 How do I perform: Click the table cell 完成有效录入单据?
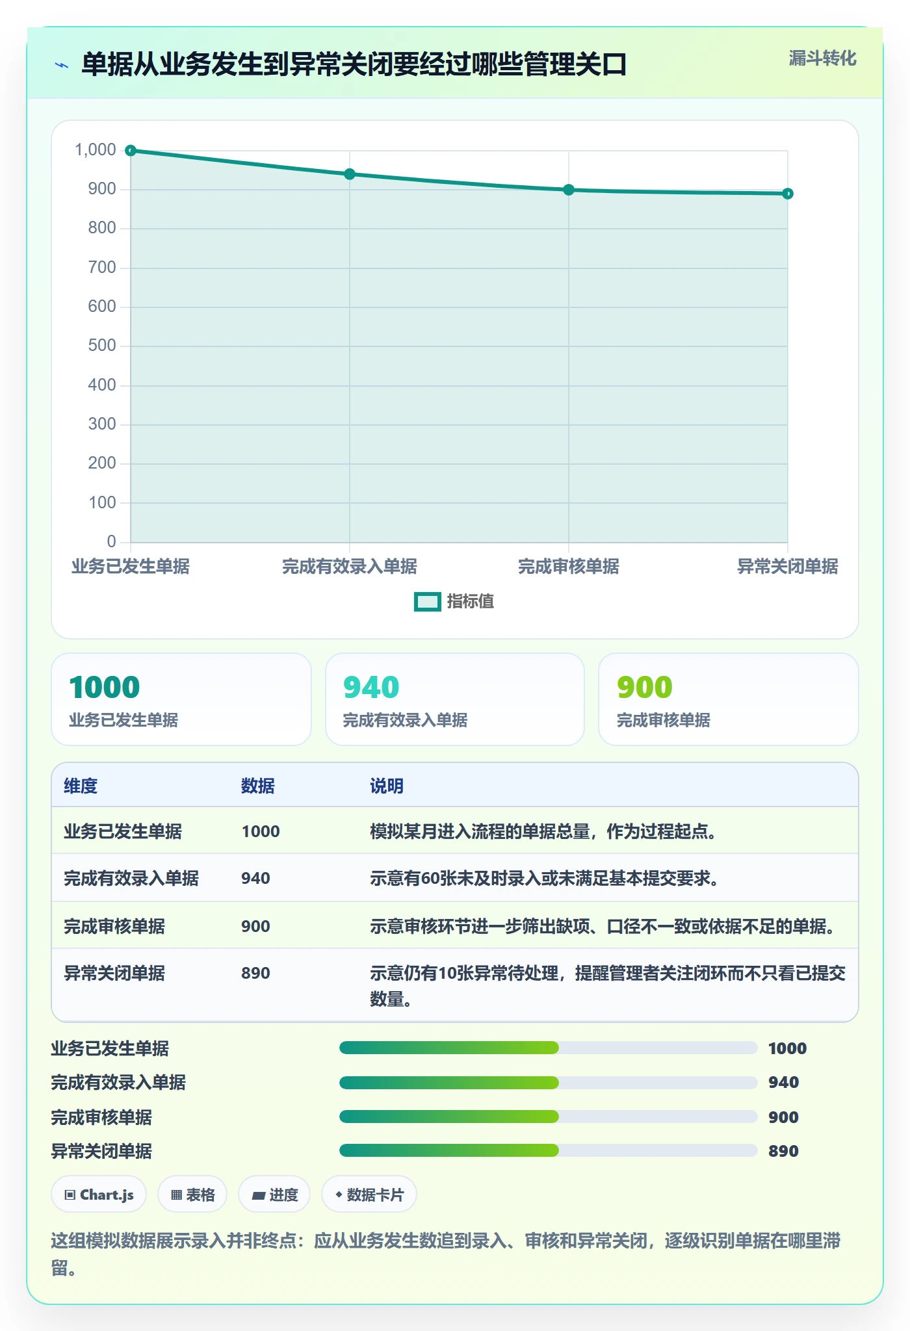[131, 878]
